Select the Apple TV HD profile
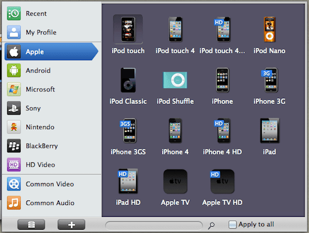The width and height of the screenshot is (309, 233). click(222, 181)
